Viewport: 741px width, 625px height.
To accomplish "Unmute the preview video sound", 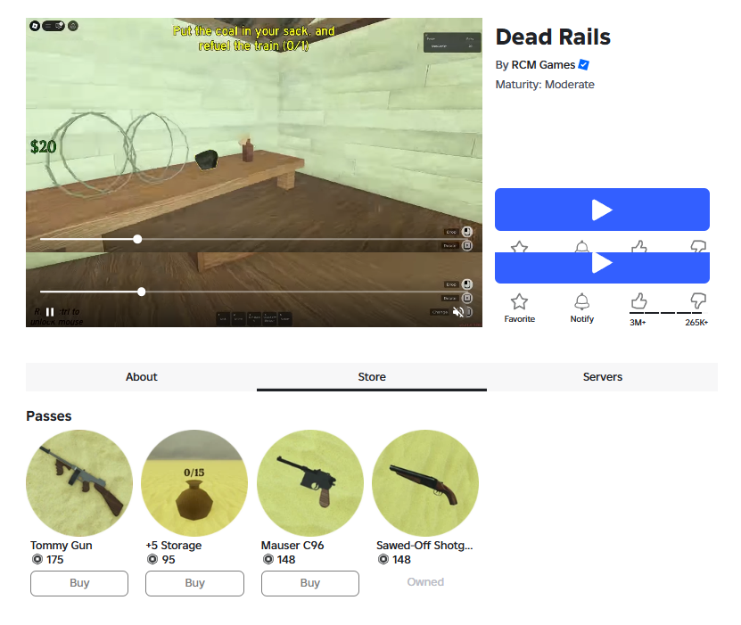I will click(458, 312).
